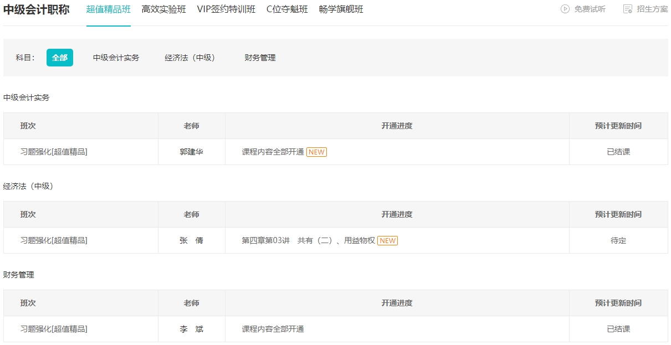Open the VIP签约特训班 tab
This screenshot has height=345, width=671.
click(226, 9)
